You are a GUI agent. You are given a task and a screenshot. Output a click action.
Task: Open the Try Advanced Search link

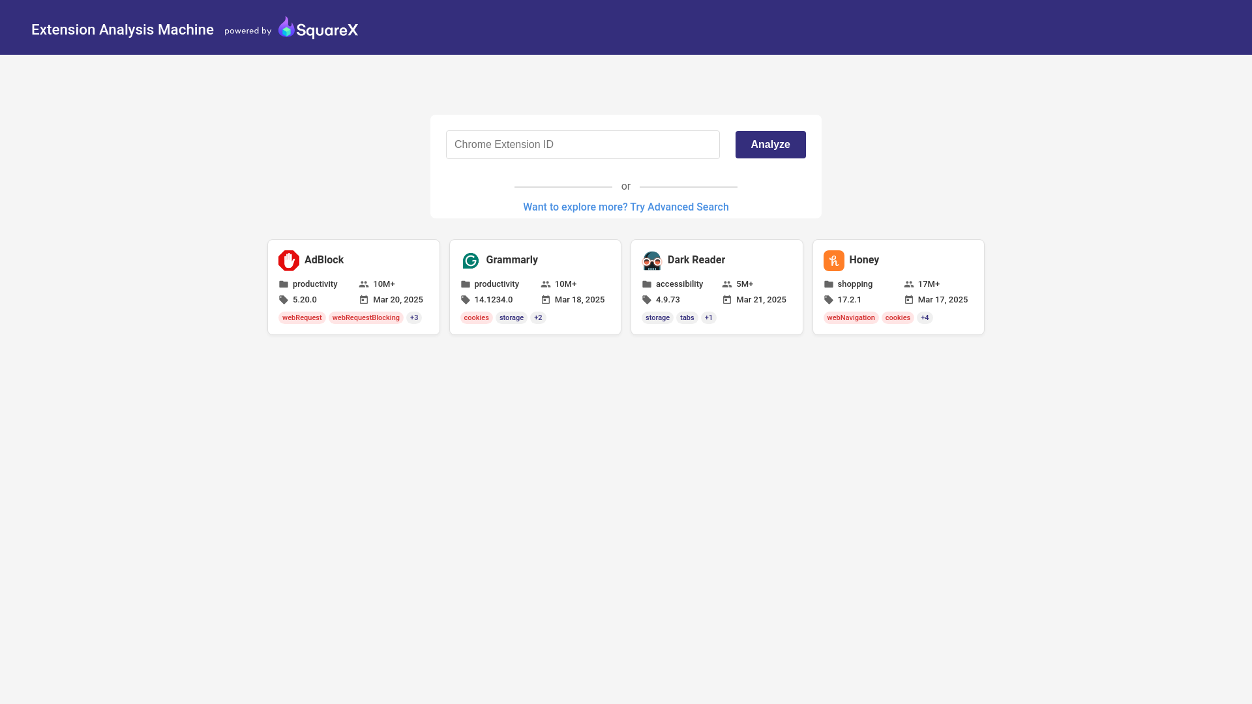tap(626, 207)
